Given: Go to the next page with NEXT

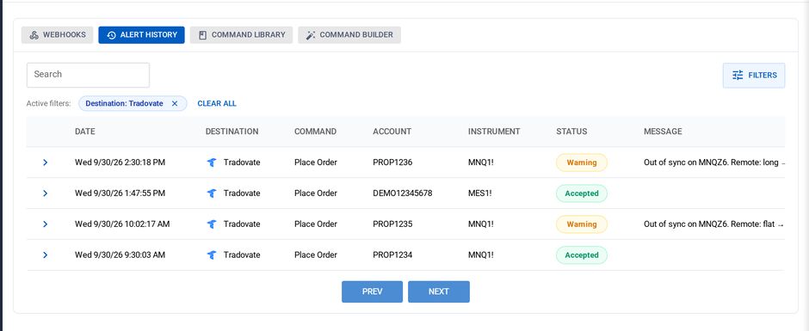Looking at the screenshot, I should click(439, 291).
